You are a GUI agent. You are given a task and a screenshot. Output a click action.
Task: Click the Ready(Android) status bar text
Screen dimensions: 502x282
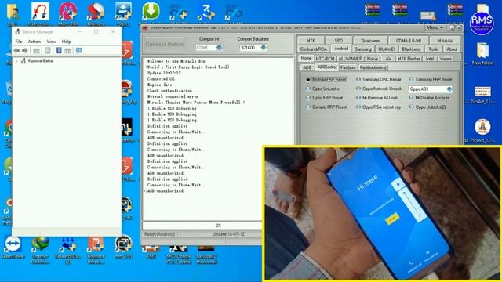159,234
